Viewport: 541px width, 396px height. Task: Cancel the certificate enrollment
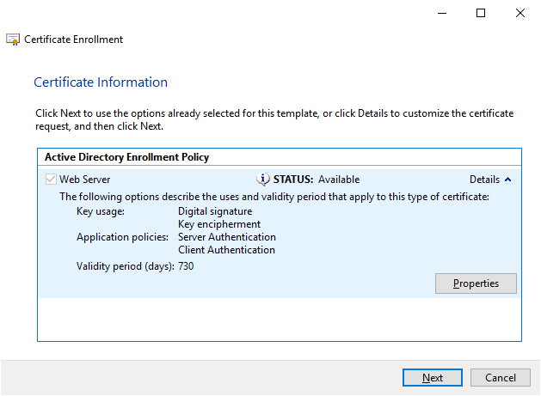tap(501, 377)
